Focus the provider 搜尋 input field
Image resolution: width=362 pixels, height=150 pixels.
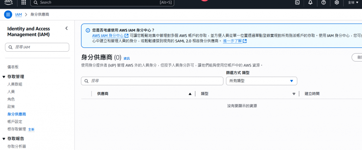coord(152,81)
